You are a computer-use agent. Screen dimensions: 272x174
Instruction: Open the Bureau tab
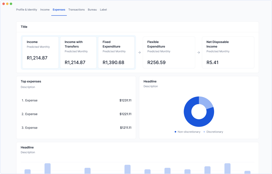[92, 10]
